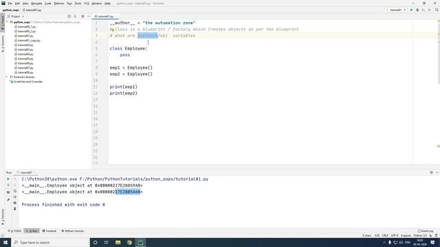This screenshot has height=247, width=440.
Task: Toggle the Structure side tool window button
Action: (x=3, y=44)
